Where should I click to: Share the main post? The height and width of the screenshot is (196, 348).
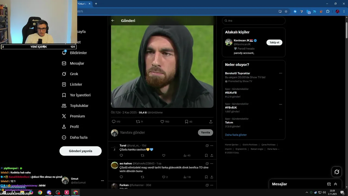[211, 122]
